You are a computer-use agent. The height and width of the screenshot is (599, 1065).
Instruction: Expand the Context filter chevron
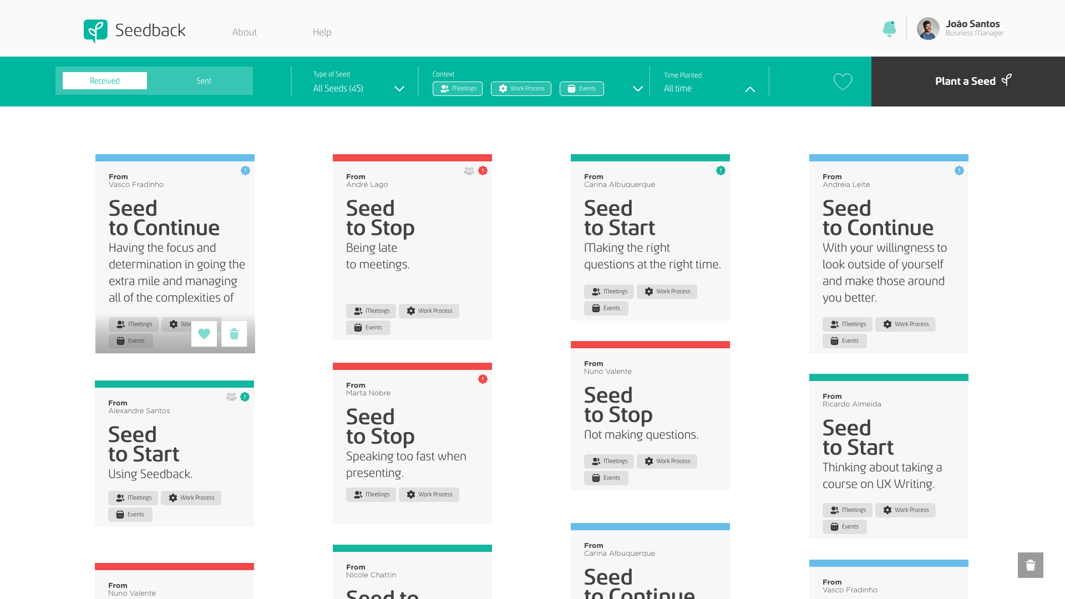point(638,89)
